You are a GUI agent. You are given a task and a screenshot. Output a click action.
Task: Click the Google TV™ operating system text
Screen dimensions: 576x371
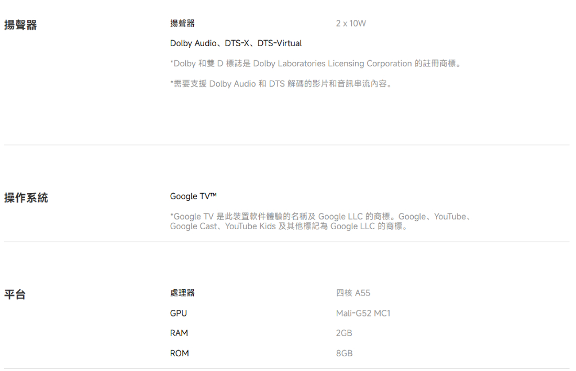click(x=193, y=196)
